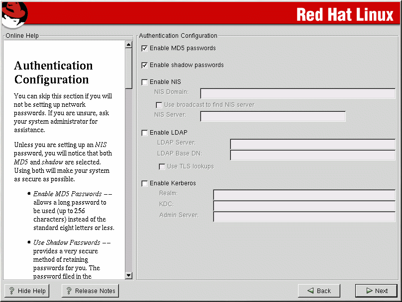
Task: Click the question mark icon on Release Notes
Action: click(69, 291)
